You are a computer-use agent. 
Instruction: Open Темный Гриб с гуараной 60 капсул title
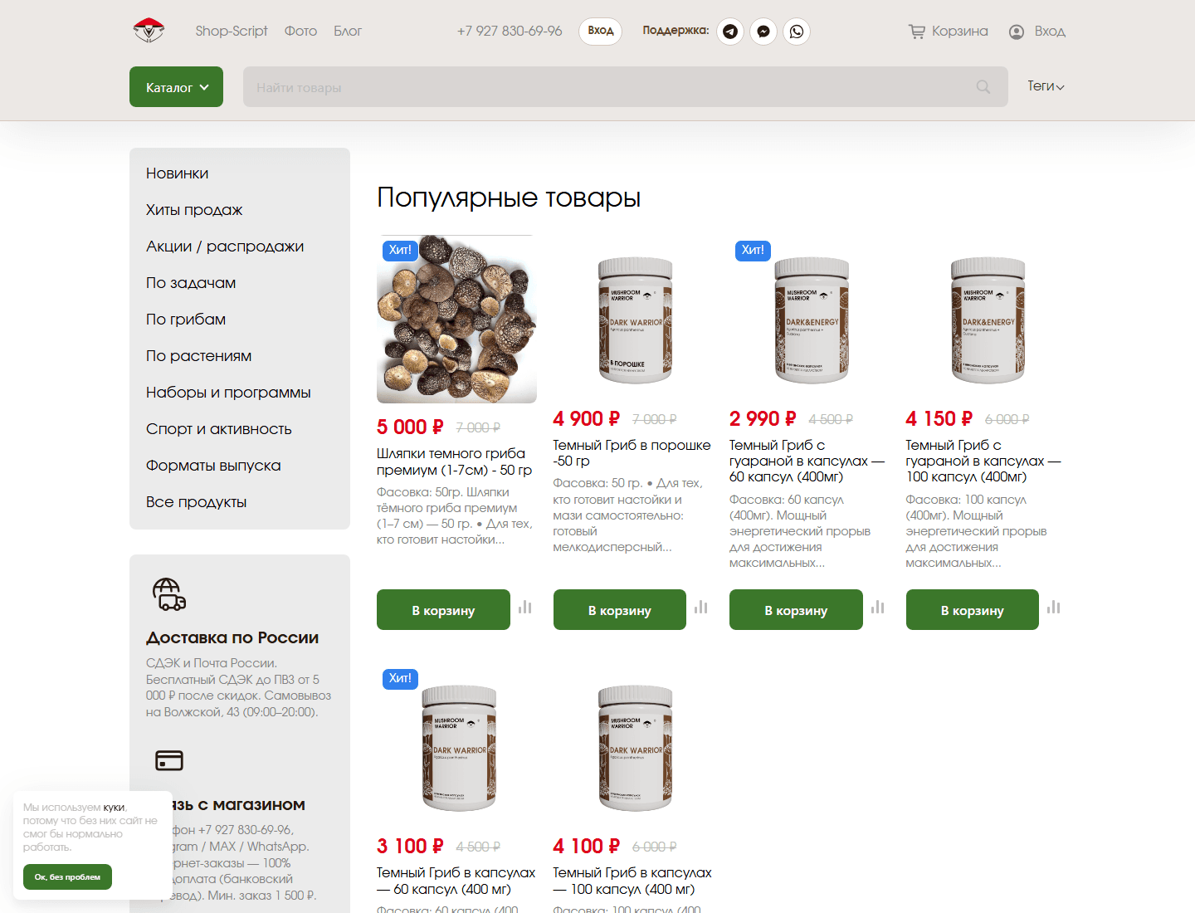pyautogui.click(x=807, y=461)
